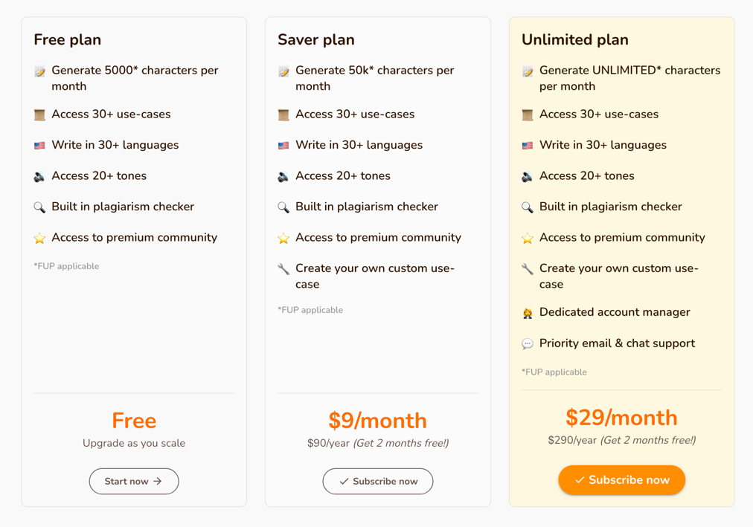Image resolution: width=753 pixels, height=527 pixels.
Task: Click the flag icon in the Unlimited plan
Action: click(x=528, y=145)
